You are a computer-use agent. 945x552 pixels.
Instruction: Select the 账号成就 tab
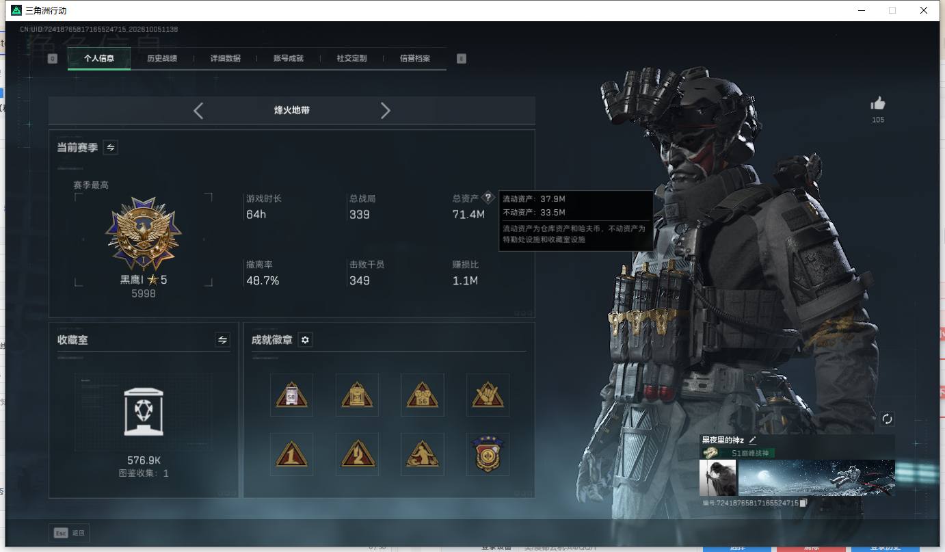tap(289, 59)
